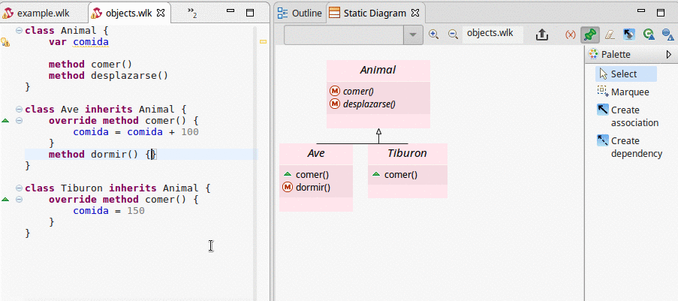Image resolution: width=678 pixels, height=301 pixels.
Task: Maximize the Static Diagram view pane
Action: (x=661, y=13)
